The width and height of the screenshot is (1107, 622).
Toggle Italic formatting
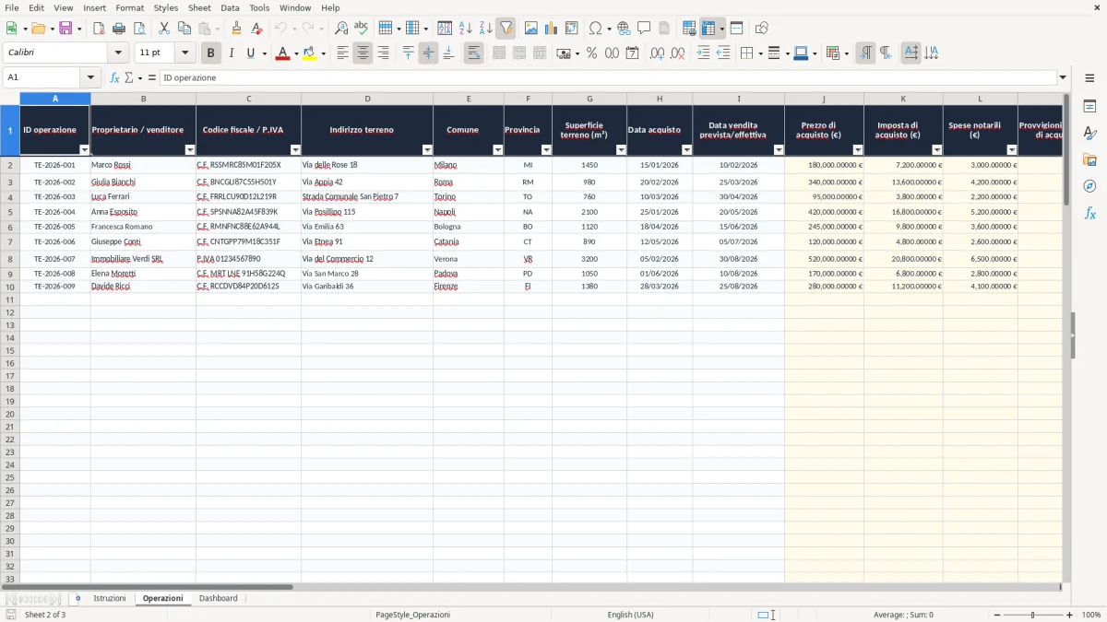click(x=232, y=53)
